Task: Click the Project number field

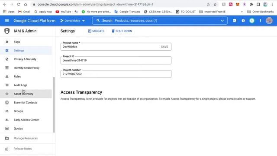Action: pyautogui.click(x=116, y=74)
